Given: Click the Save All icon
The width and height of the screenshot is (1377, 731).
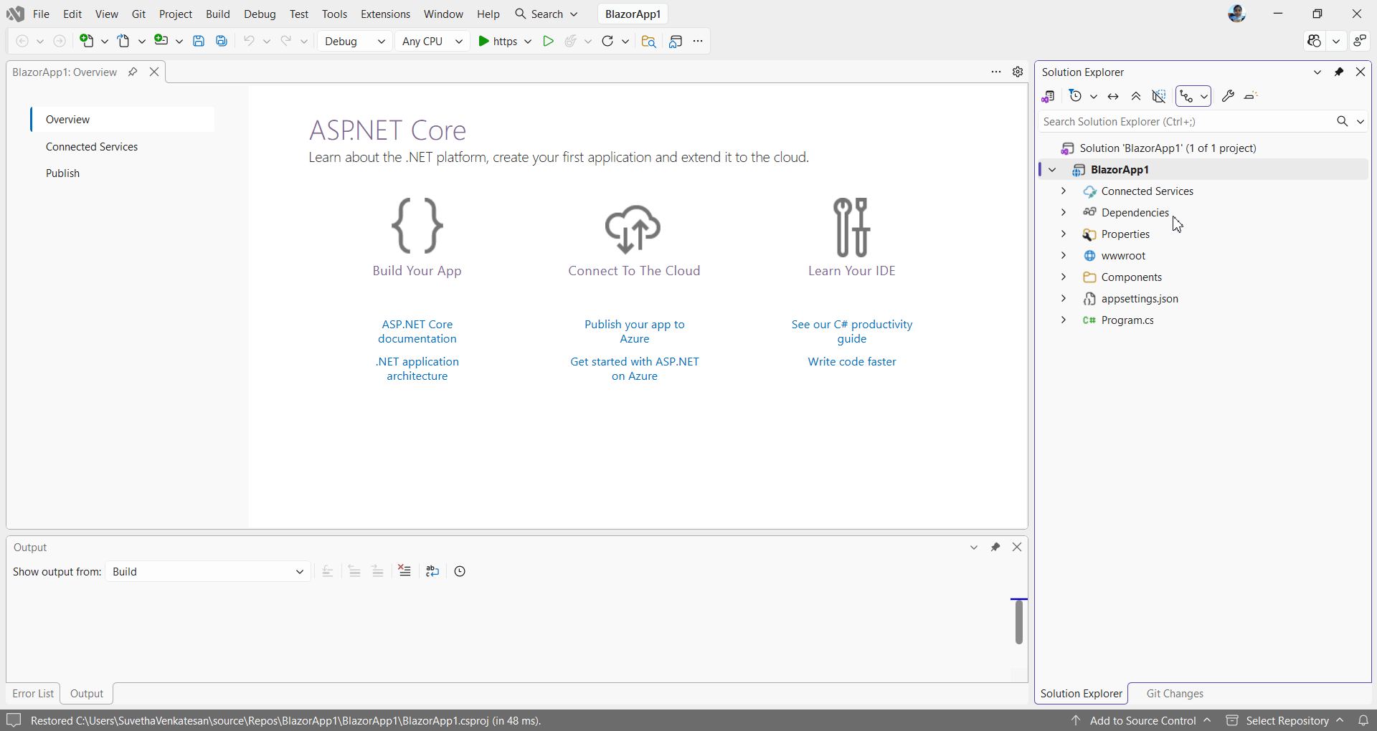Looking at the screenshot, I should pos(222,41).
